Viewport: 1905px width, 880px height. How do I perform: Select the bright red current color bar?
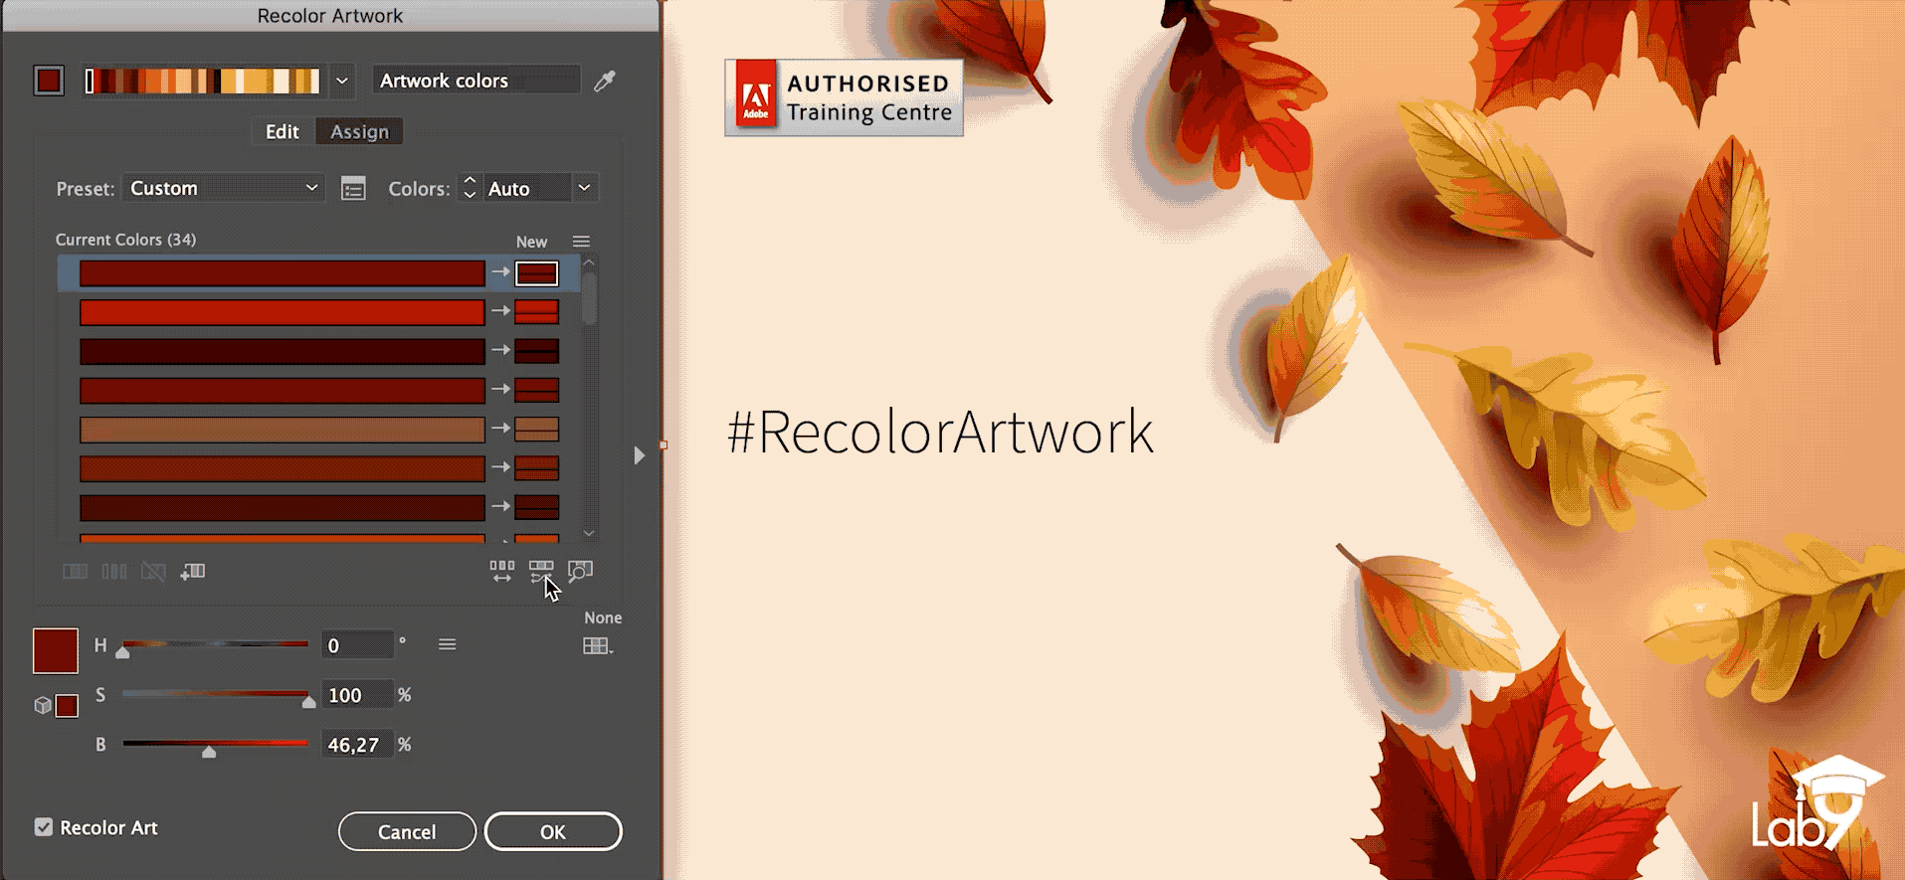(283, 312)
